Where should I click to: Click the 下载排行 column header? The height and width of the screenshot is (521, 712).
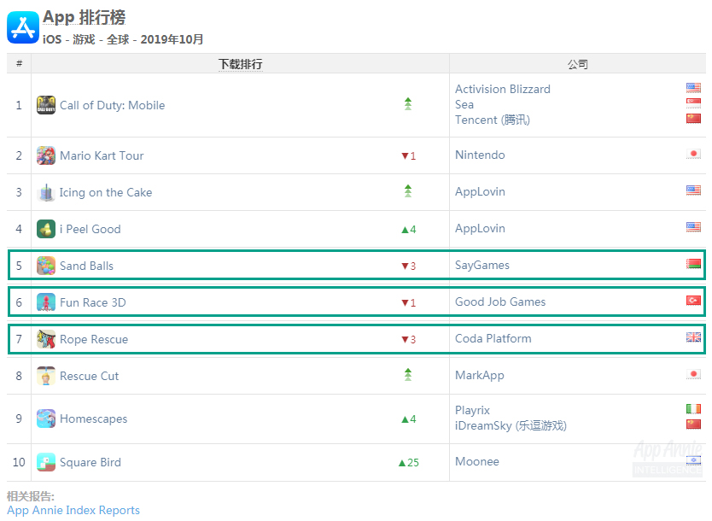click(x=240, y=64)
